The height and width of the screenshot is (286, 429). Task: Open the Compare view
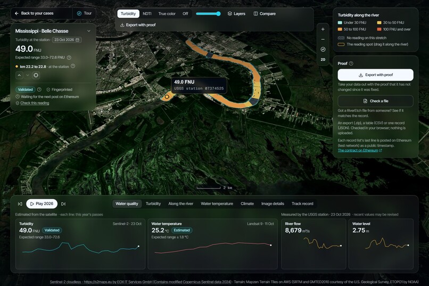coord(265,14)
